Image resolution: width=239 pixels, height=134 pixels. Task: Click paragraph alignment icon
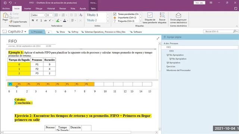(72, 20)
